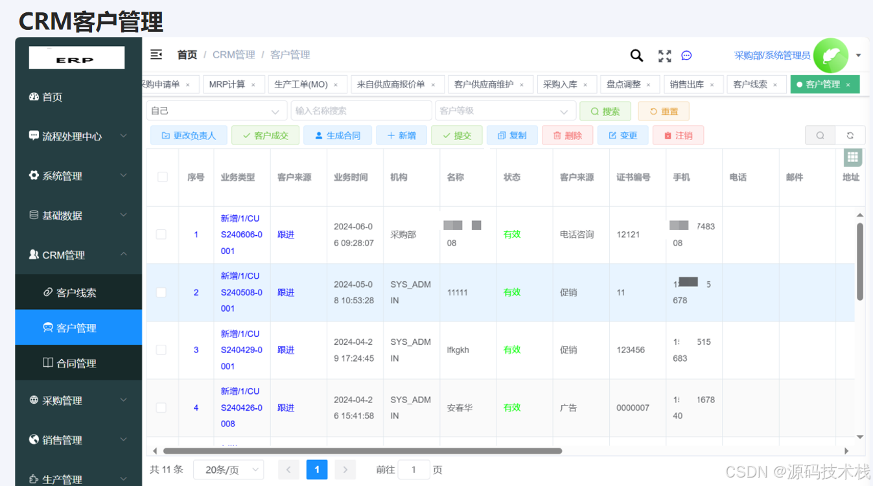Refresh the table with refresh icon

coord(850,135)
